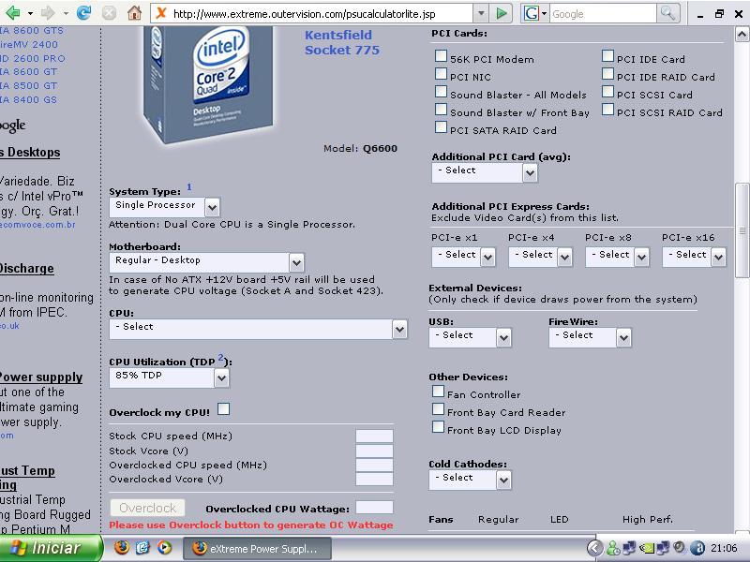This screenshot has width=750, height=562.
Task: Enable the PCI NIC checkbox
Action: coord(441,74)
